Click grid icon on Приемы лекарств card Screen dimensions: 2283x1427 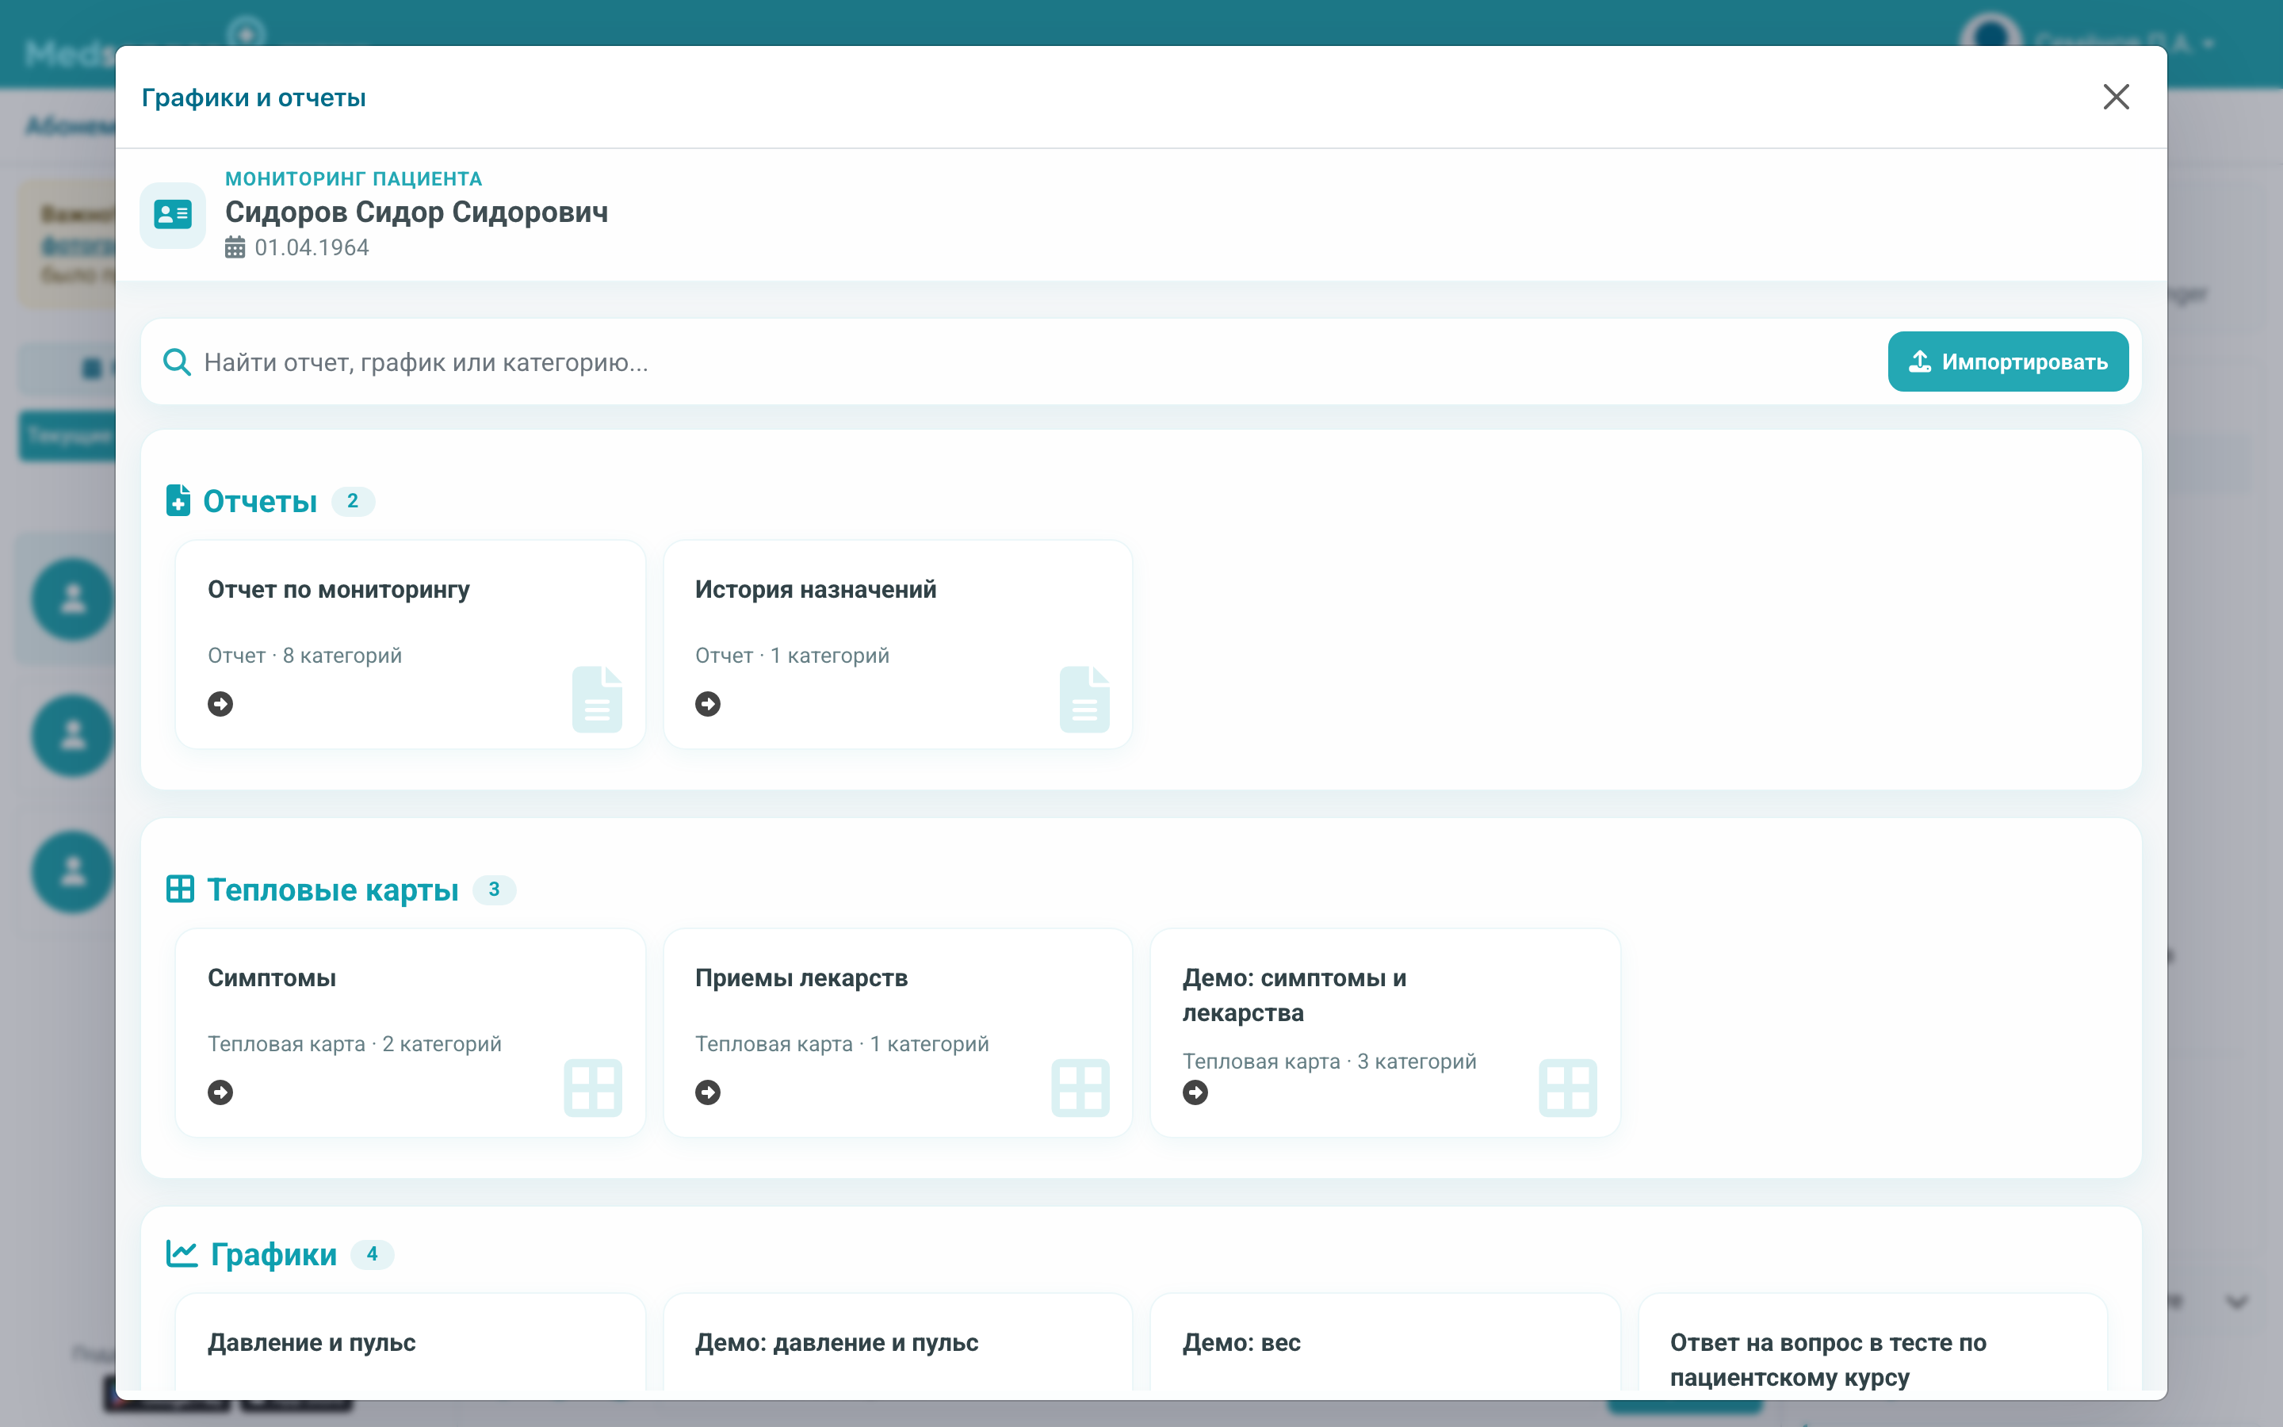(x=1080, y=1088)
